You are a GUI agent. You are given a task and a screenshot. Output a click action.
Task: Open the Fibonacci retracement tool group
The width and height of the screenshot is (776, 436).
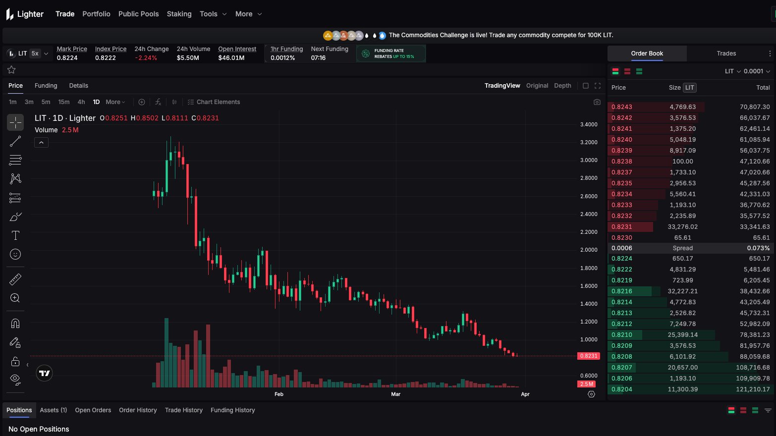tap(15, 160)
